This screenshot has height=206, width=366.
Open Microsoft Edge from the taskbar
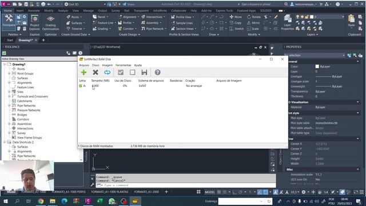[x=65, y=201]
